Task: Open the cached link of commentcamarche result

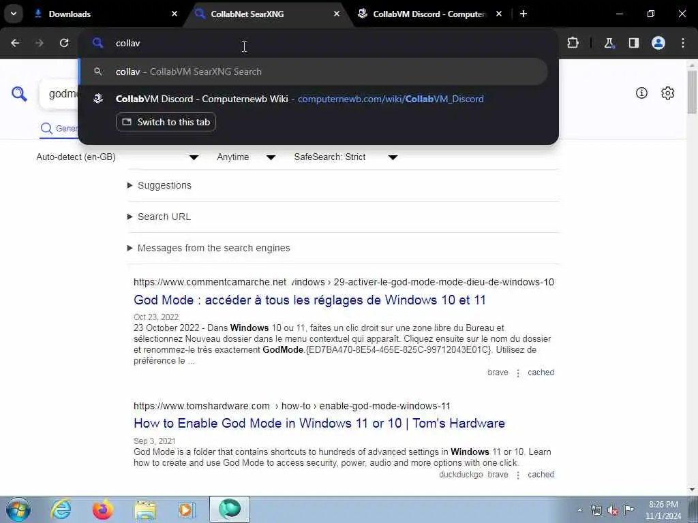Action: (x=541, y=373)
